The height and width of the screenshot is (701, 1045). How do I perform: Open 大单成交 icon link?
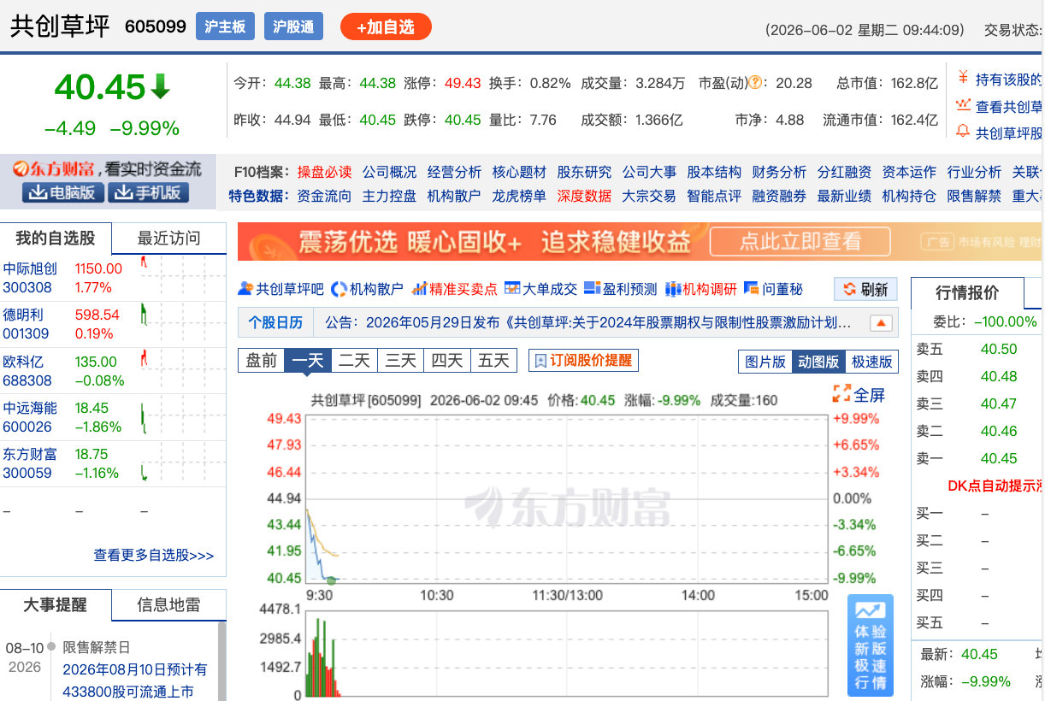tap(541, 289)
